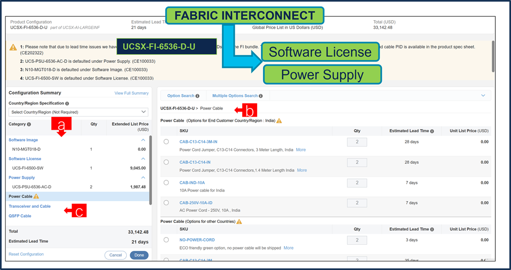
Task: Click the info icon next to Multiple Options Search
Action: (x=261, y=96)
